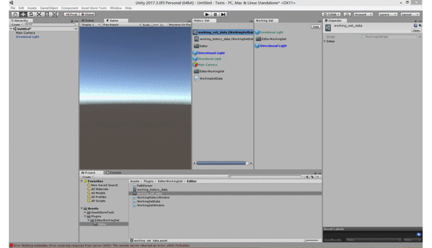Toggle Inspector panel lock icon
The height and width of the screenshot is (248, 432).
[415, 21]
